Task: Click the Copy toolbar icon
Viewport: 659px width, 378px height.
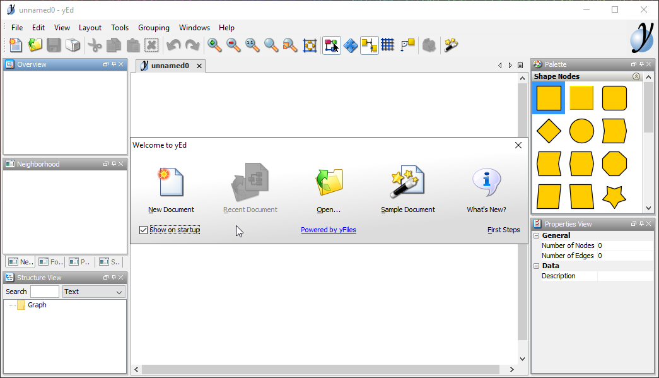Action: point(114,45)
